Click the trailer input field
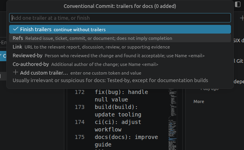Screen dimensions: 244x150 tap(120, 18)
